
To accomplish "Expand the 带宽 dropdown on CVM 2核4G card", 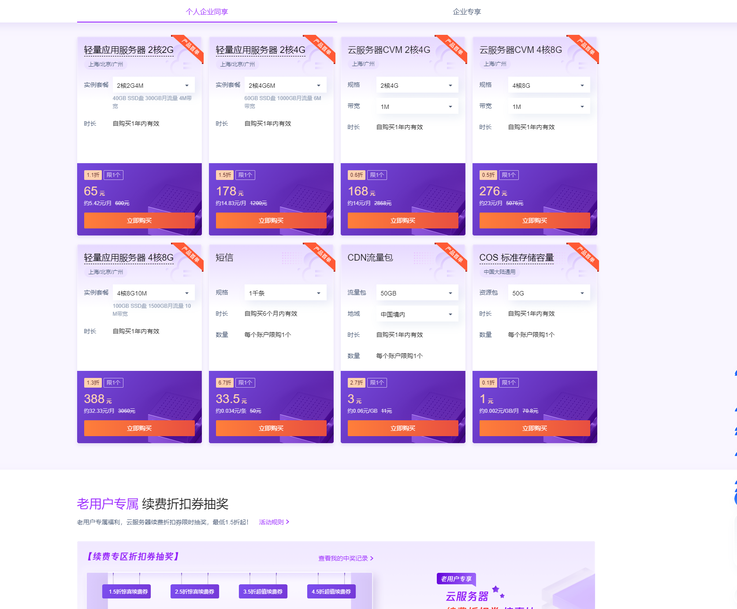I will pyautogui.click(x=417, y=107).
